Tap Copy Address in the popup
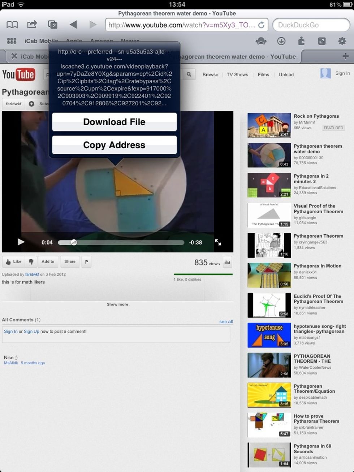This screenshot has width=354, height=472. pos(115,145)
